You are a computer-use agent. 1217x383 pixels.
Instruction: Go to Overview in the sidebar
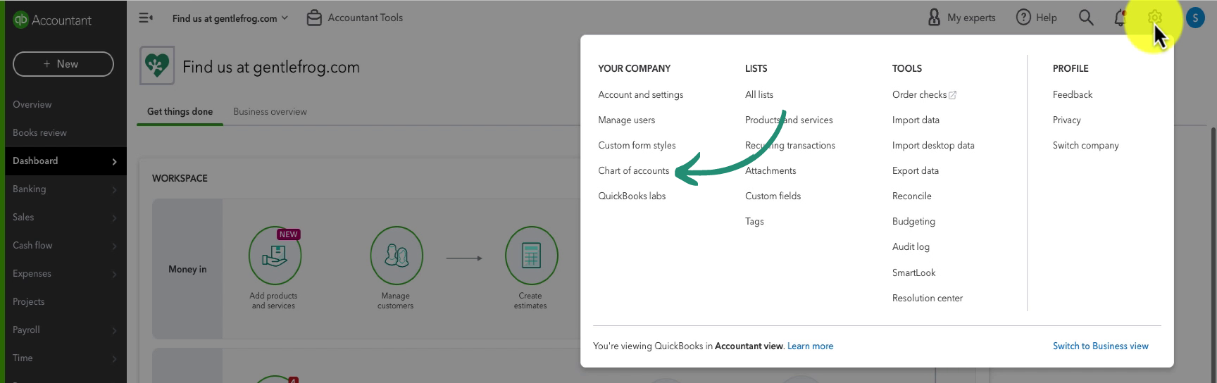click(32, 104)
